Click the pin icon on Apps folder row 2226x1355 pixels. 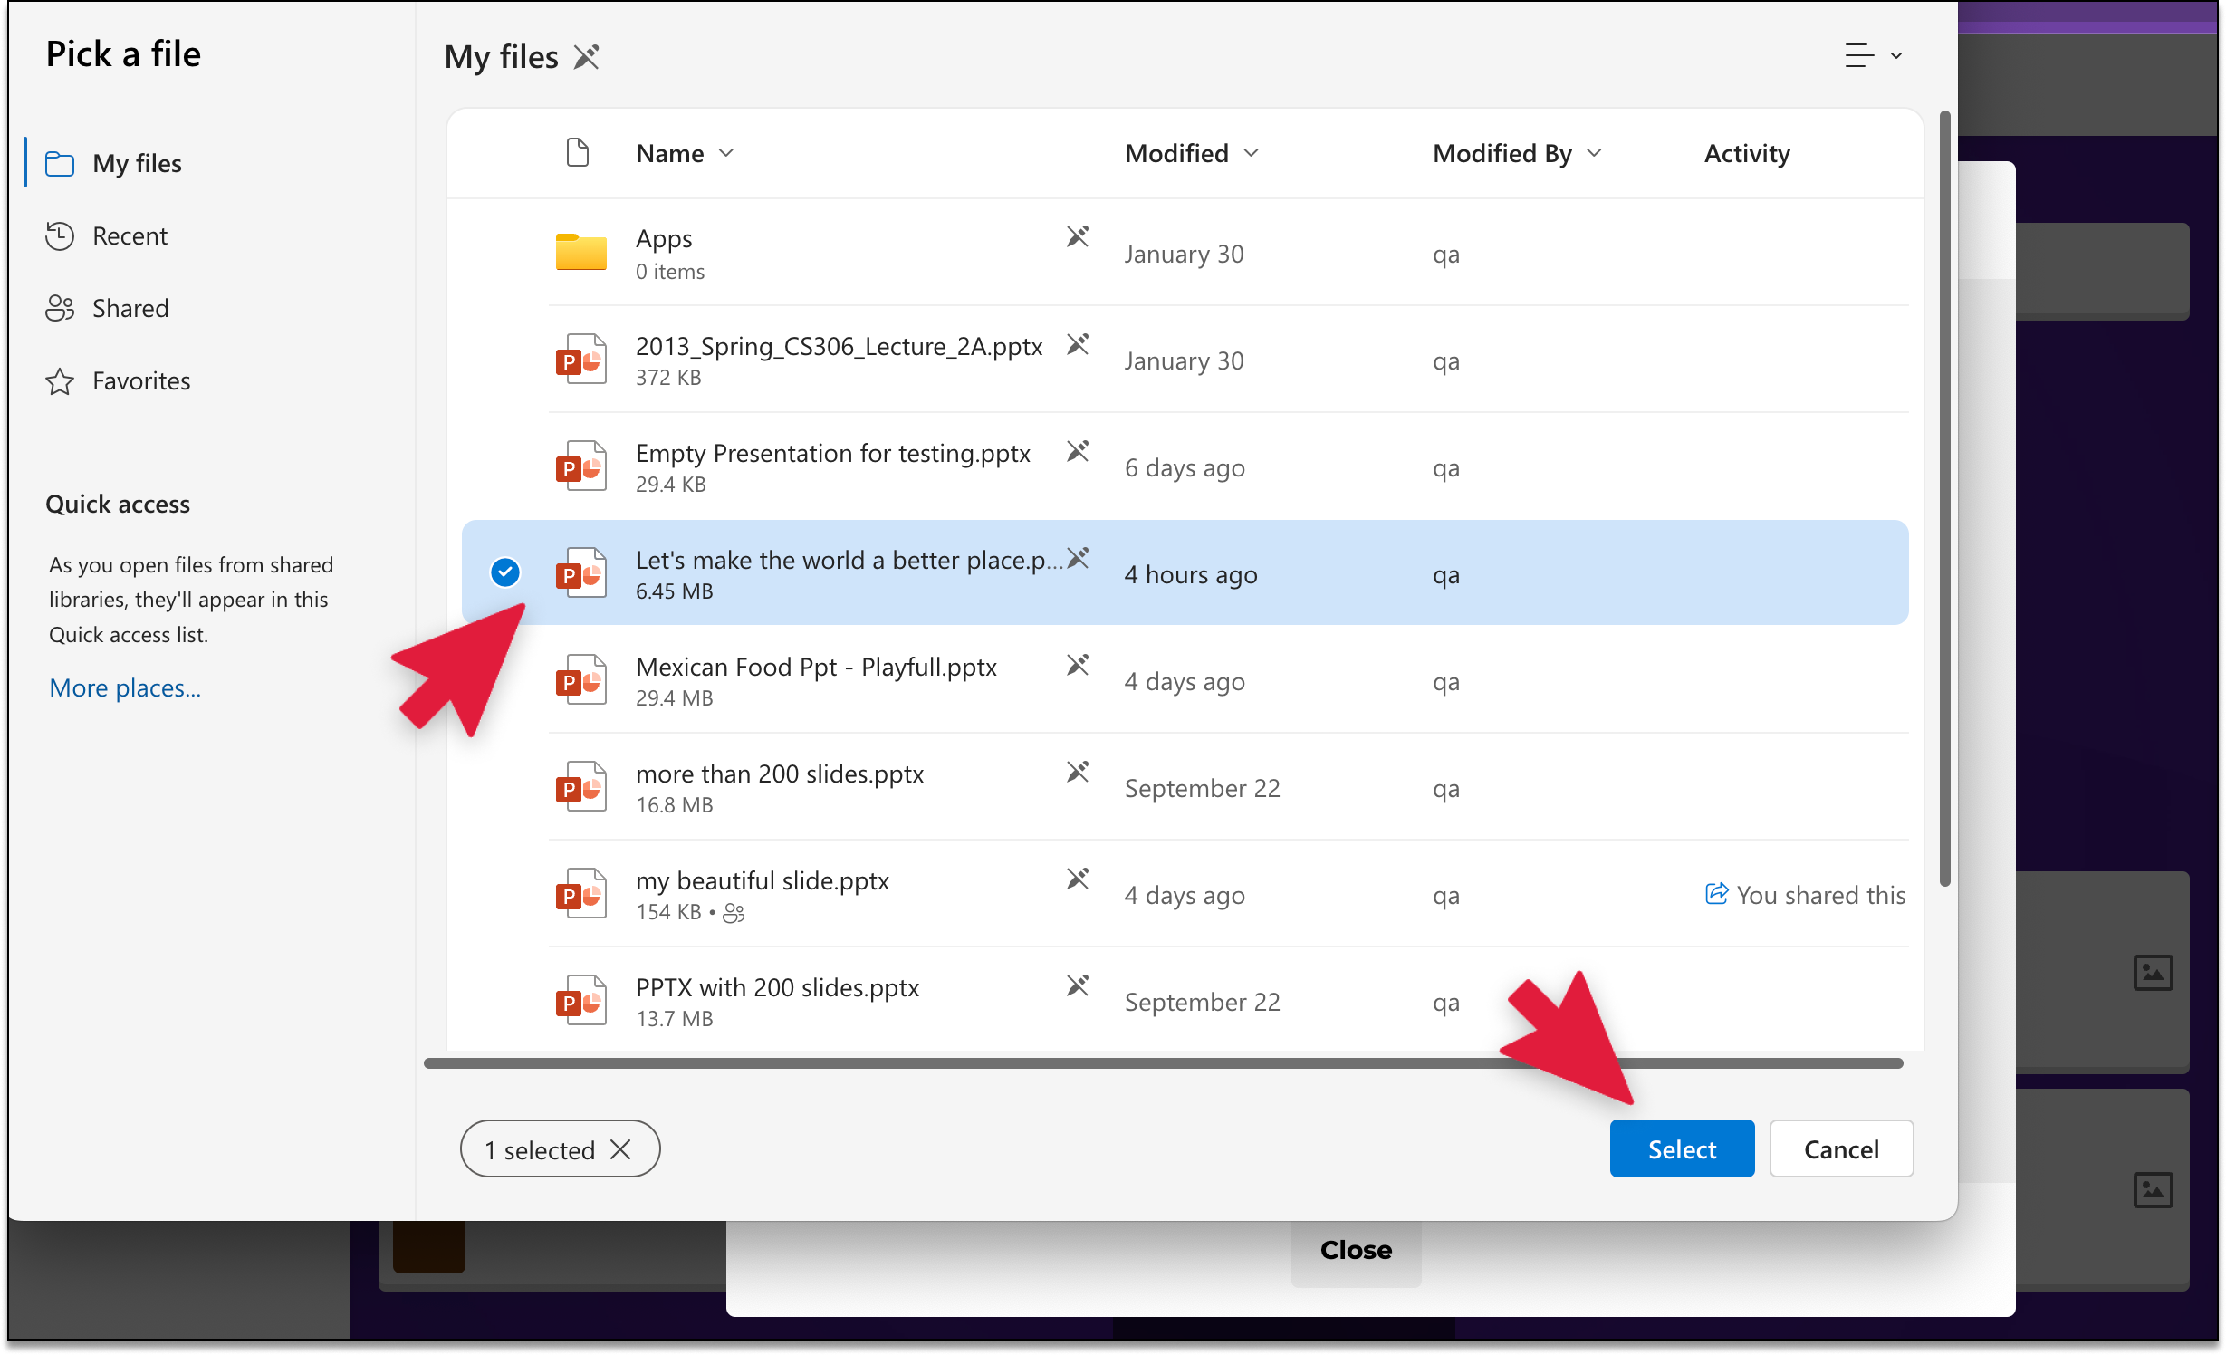coord(1077,237)
